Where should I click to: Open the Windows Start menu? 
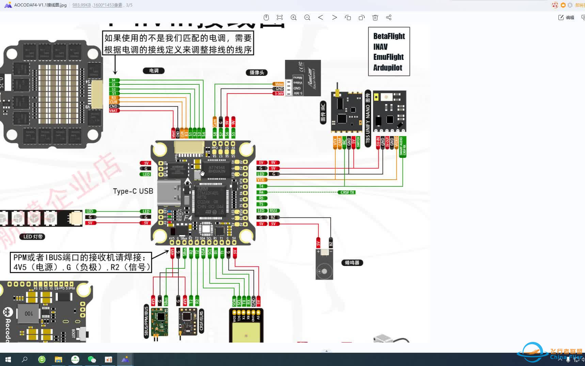[x=8, y=359]
